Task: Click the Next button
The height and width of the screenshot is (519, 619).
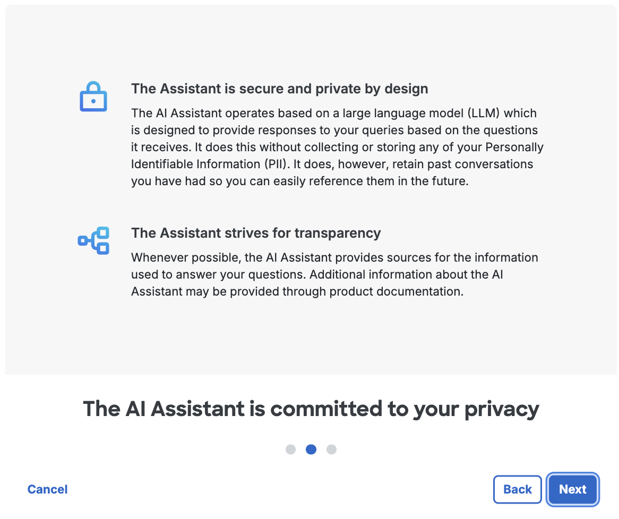Action: (573, 489)
